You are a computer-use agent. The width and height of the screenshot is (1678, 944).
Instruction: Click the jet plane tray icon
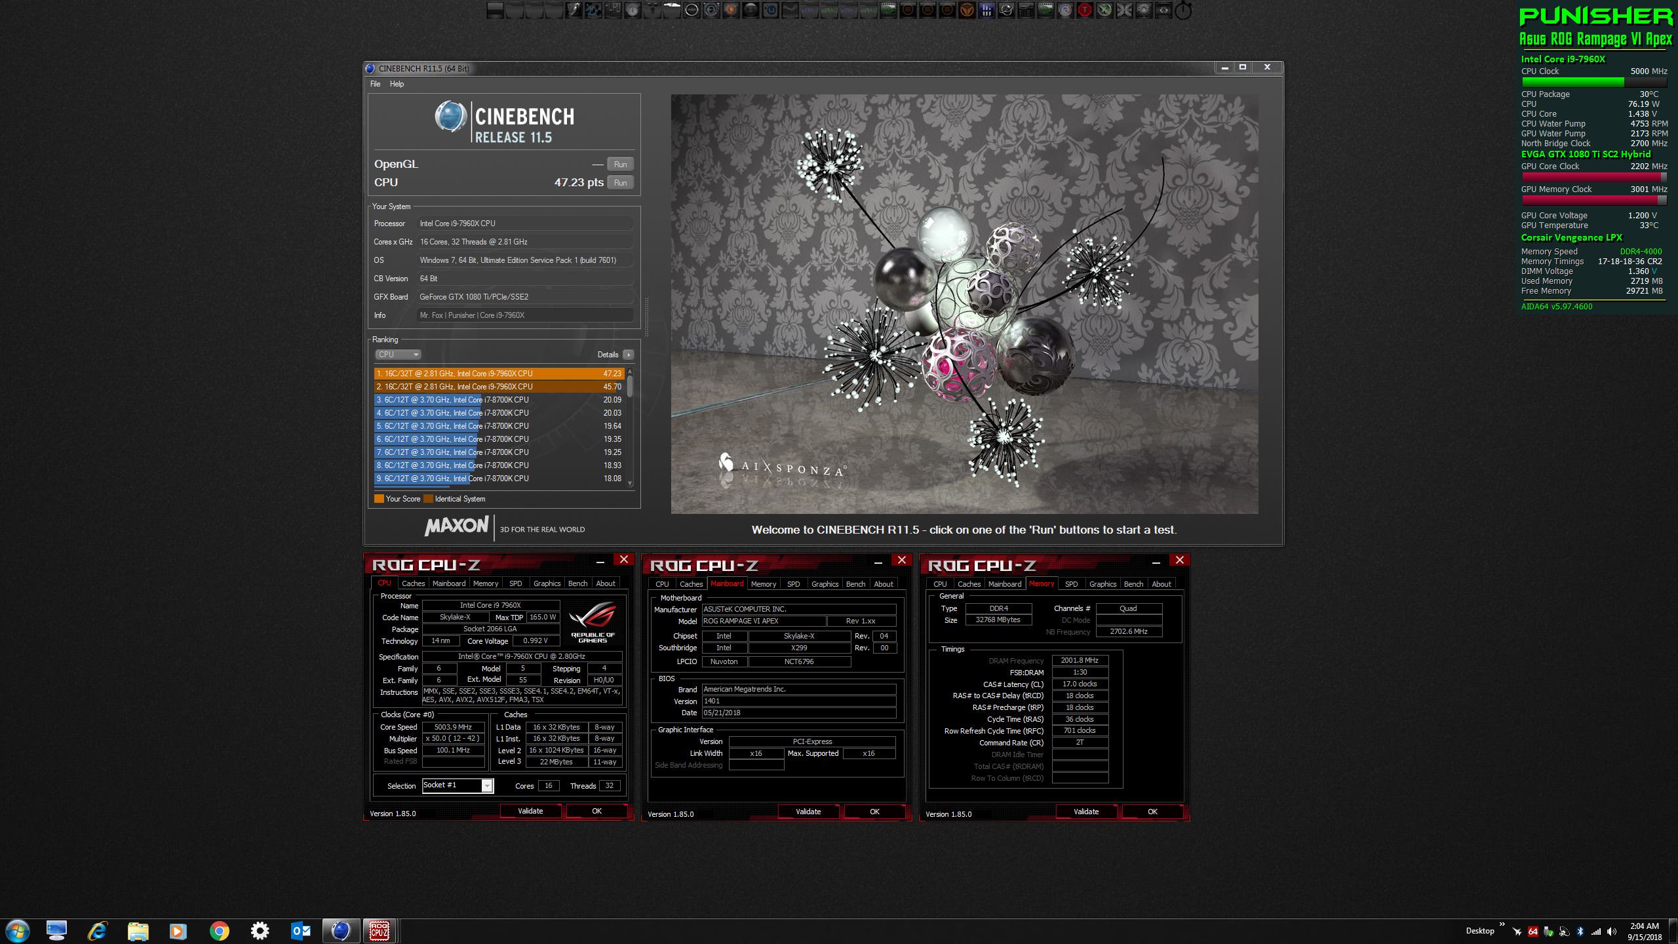tap(1517, 932)
